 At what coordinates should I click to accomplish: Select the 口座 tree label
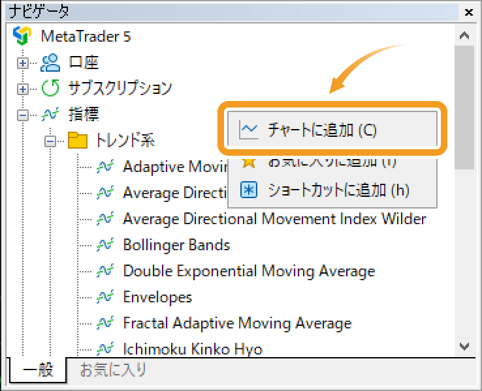point(84,63)
